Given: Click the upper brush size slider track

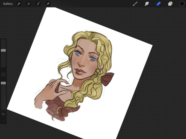Looking at the screenshot, I should [x=3, y=53].
